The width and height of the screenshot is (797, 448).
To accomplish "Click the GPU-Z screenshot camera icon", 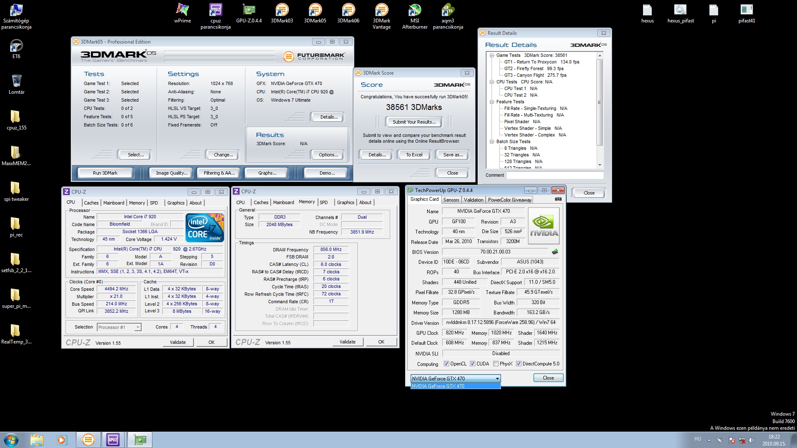I will click(558, 200).
